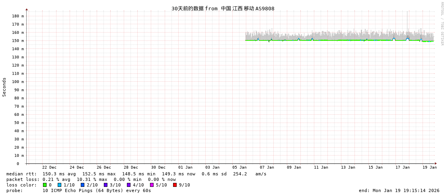Select the 4/10 loss color swatch
This screenshot has width=446, height=196.
[129, 185]
